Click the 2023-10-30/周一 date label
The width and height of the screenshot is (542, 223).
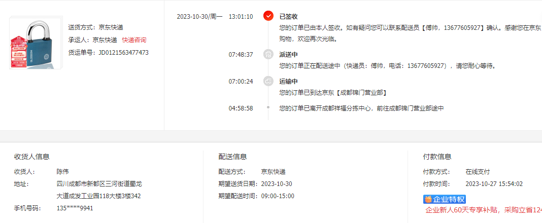(x=200, y=17)
